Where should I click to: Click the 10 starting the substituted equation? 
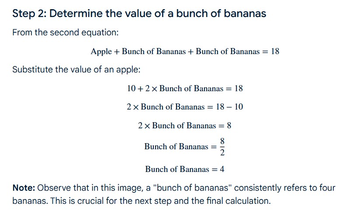pos(131,89)
